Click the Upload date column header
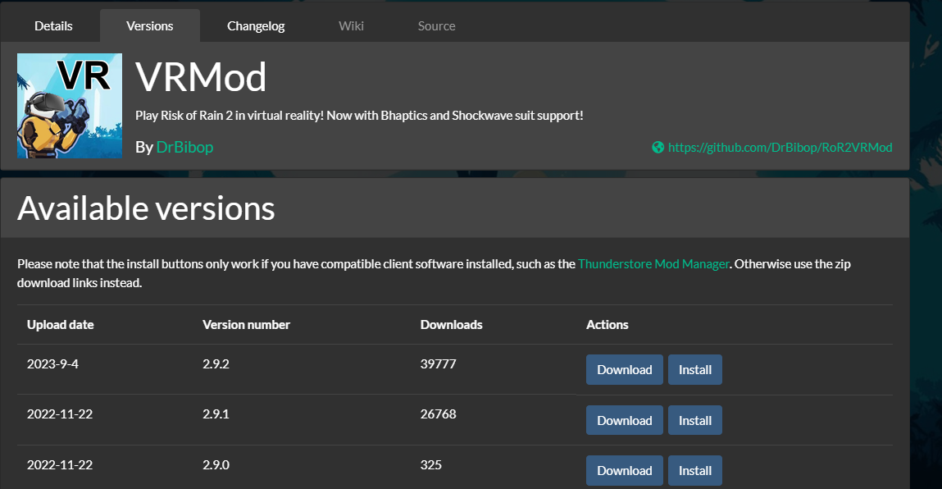Screen dimensions: 942x489 (60, 325)
